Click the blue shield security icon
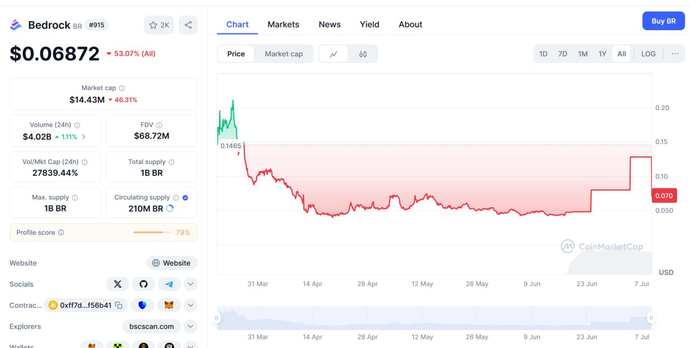The height and width of the screenshot is (348, 690). (142, 305)
